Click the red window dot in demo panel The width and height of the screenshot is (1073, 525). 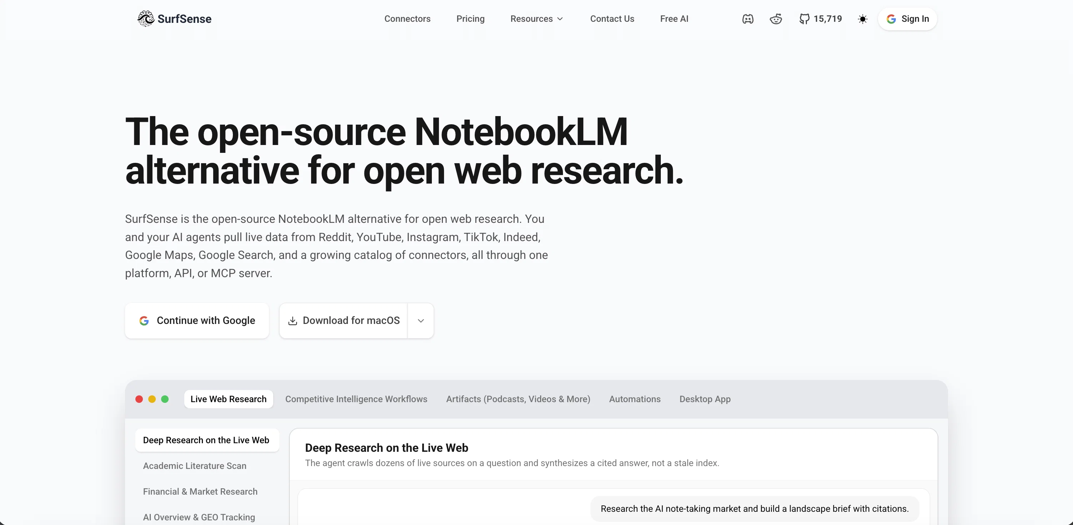pos(139,399)
